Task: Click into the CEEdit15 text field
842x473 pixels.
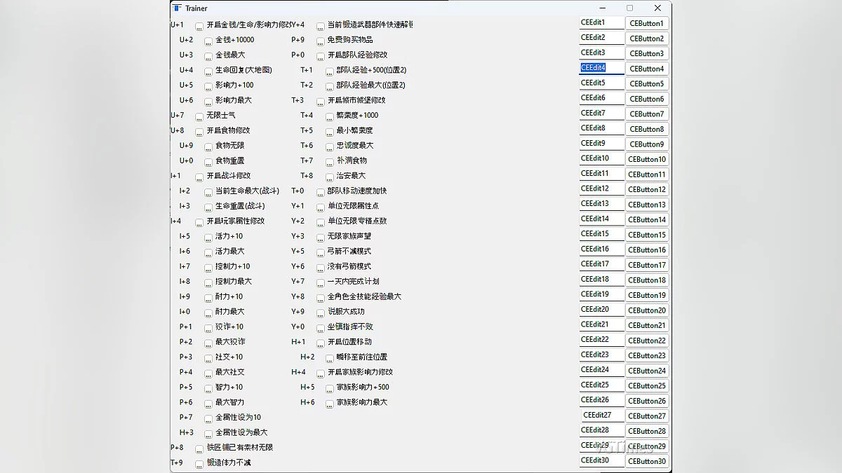Action: click(601, 234)
